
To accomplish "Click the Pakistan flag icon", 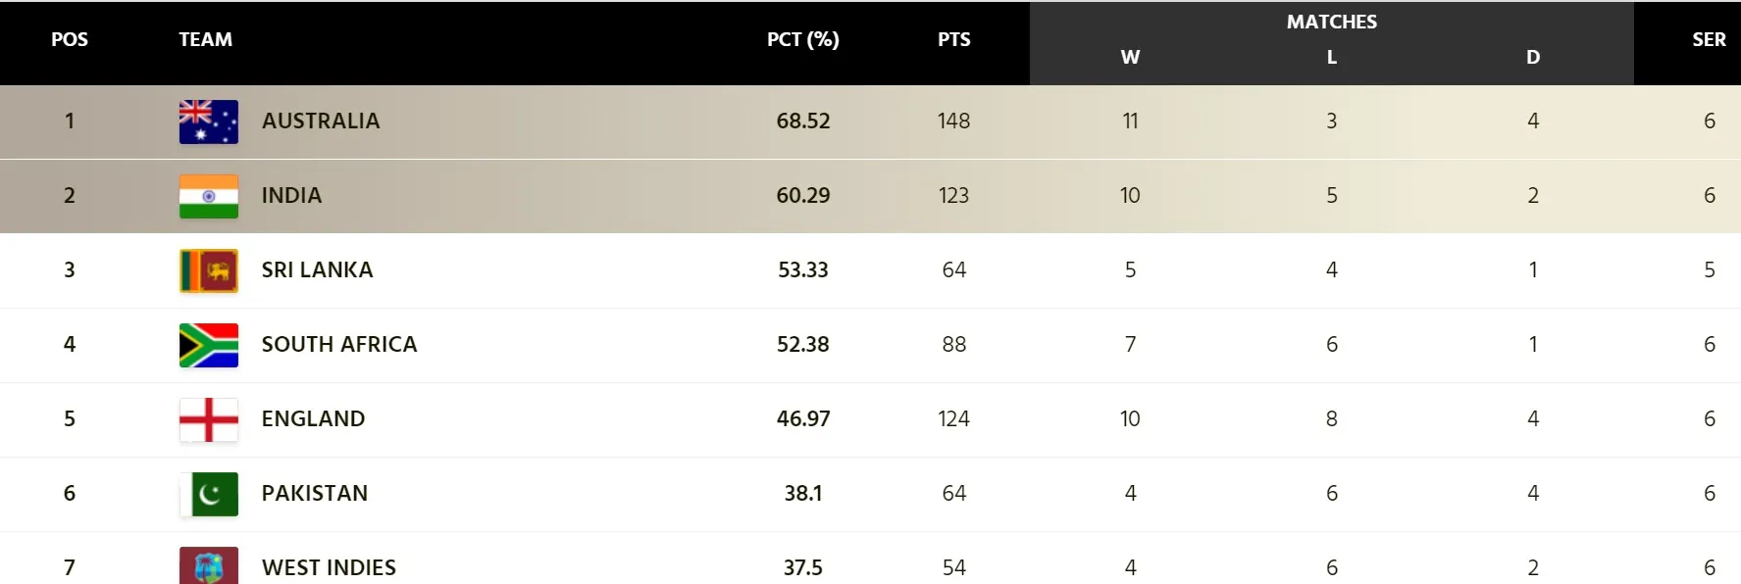I will click(208, 494).
